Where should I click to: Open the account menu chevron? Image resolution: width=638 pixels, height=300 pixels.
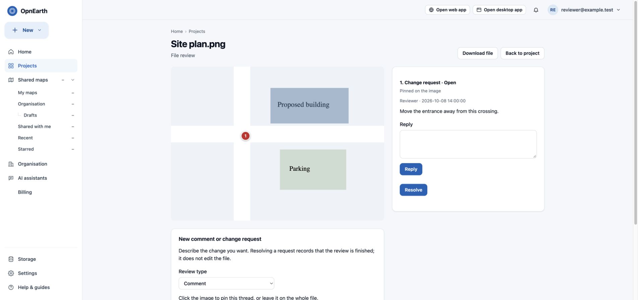618,10
